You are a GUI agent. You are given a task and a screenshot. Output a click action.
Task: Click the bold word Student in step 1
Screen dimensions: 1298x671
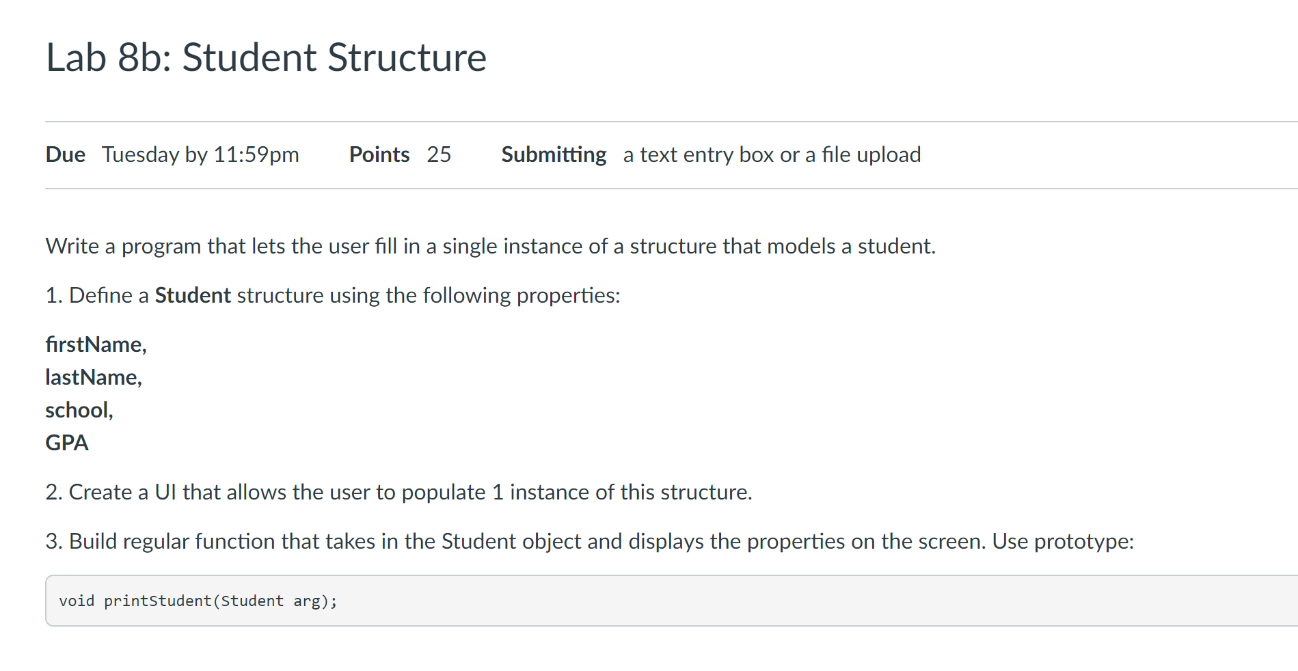tap(192, 295)
